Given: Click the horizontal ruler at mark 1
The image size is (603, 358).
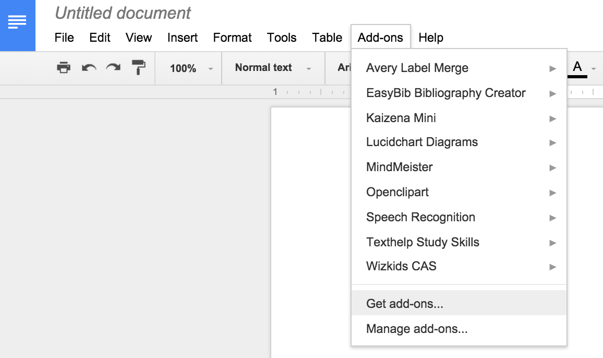Looking at the screenshot, I should coord(275,92).
